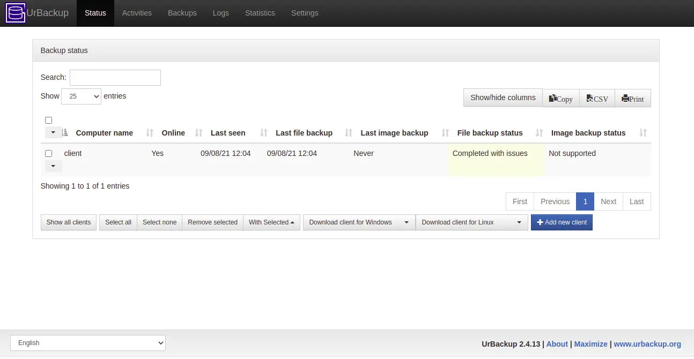
Task: Jump to the Last pagination page
Action: 637,201
